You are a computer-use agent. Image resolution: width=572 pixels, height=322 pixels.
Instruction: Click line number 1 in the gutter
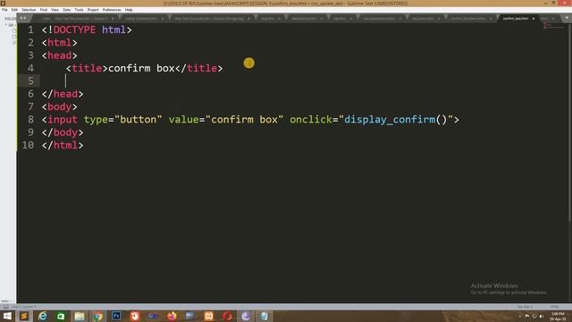click(30, 30)
